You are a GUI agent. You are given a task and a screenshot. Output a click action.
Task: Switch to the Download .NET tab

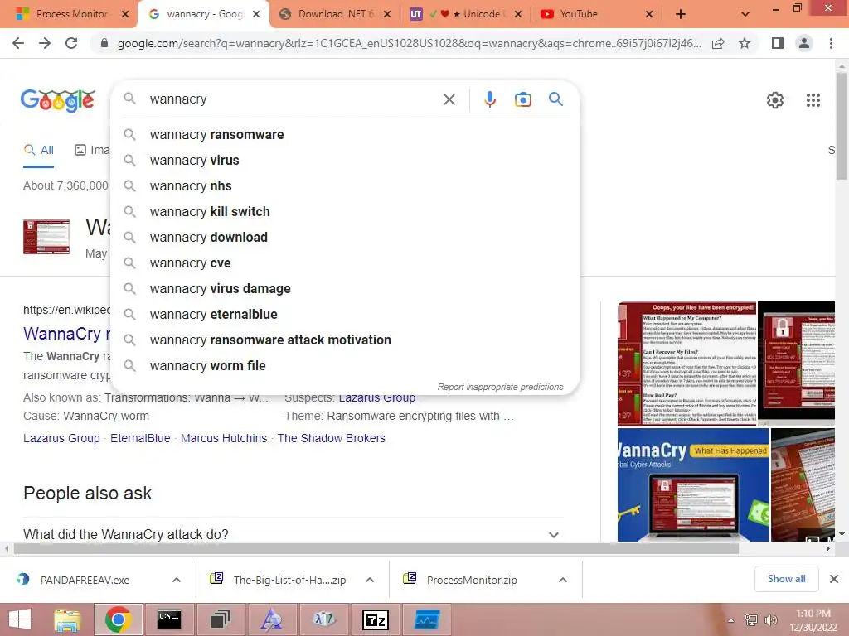tap(335, 14)
